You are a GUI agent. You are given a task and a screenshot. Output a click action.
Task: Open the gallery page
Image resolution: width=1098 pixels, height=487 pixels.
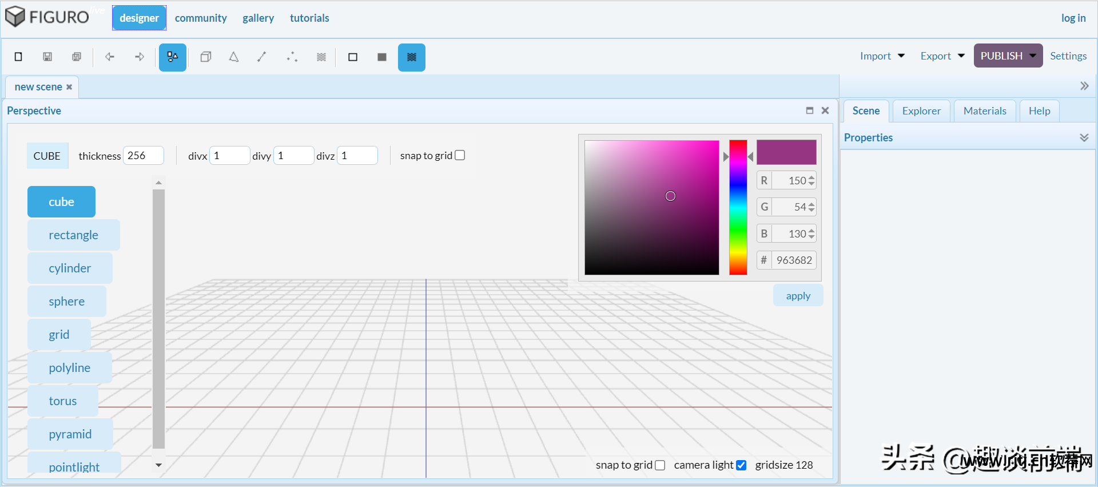pyautogui.click(x=258, y=18)
